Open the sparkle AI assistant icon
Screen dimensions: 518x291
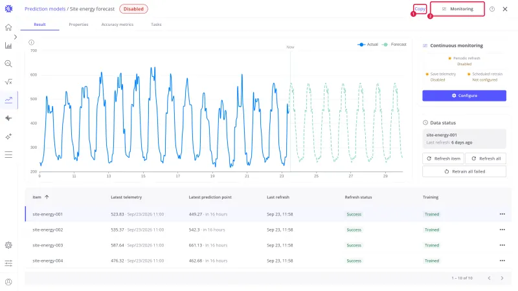coord(8,136)
